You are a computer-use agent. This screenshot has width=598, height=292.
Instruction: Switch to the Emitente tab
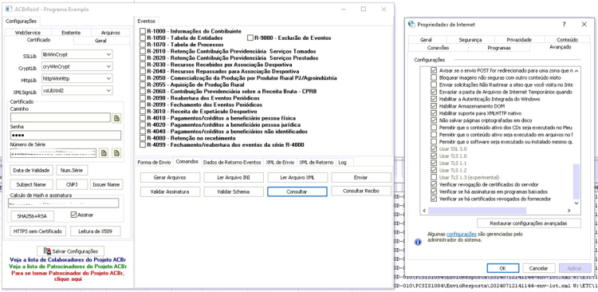tap(71, 33)
